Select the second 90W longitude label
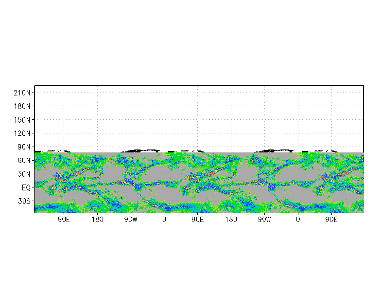This screenshot has width=381, height=298. (x=264, y=220)
